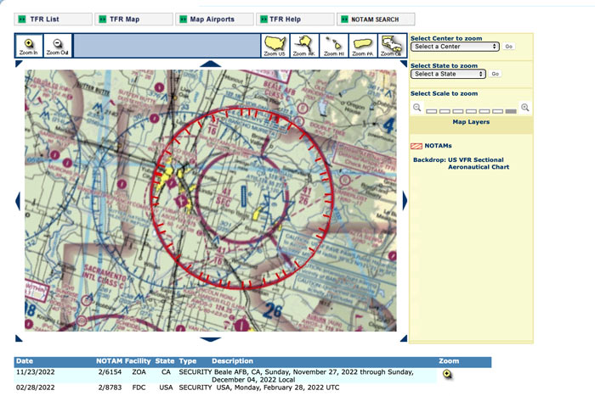Screen dimensions: 595x396
Task: Select NOTAM number 2/6154
Action: [x=110, y=372]
